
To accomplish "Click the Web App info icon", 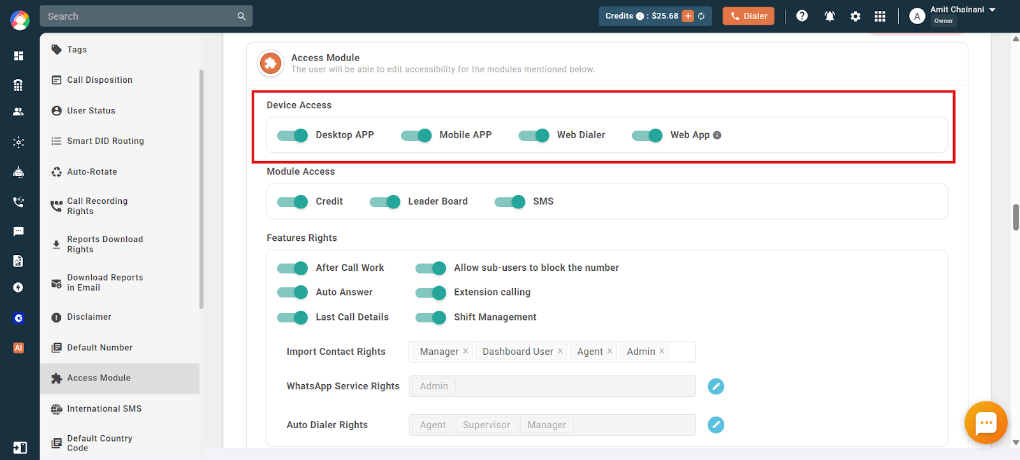I will tap(717, 135).
